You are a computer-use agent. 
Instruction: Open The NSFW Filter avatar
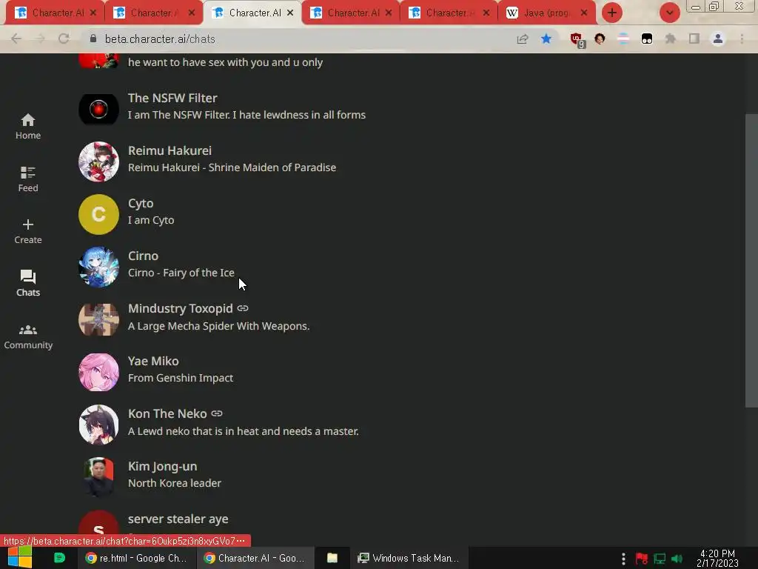tap(98, 110)
